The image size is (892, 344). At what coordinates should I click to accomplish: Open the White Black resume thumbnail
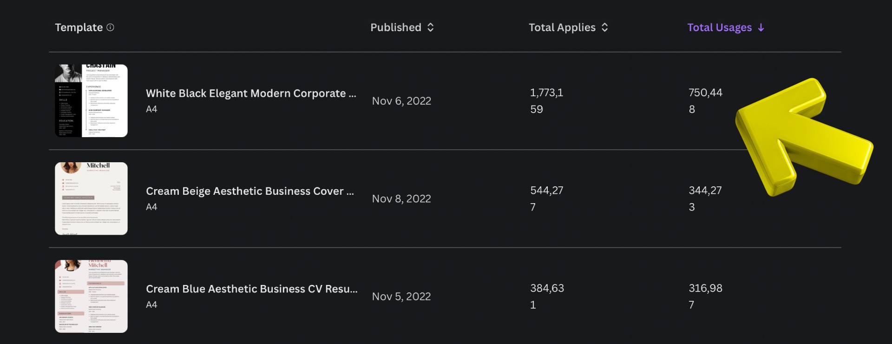click(91, 101)
